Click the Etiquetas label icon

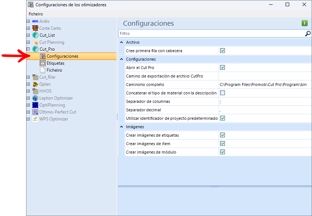(x=43, y=63)
